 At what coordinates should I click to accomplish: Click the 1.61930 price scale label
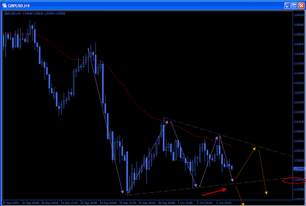300,103
